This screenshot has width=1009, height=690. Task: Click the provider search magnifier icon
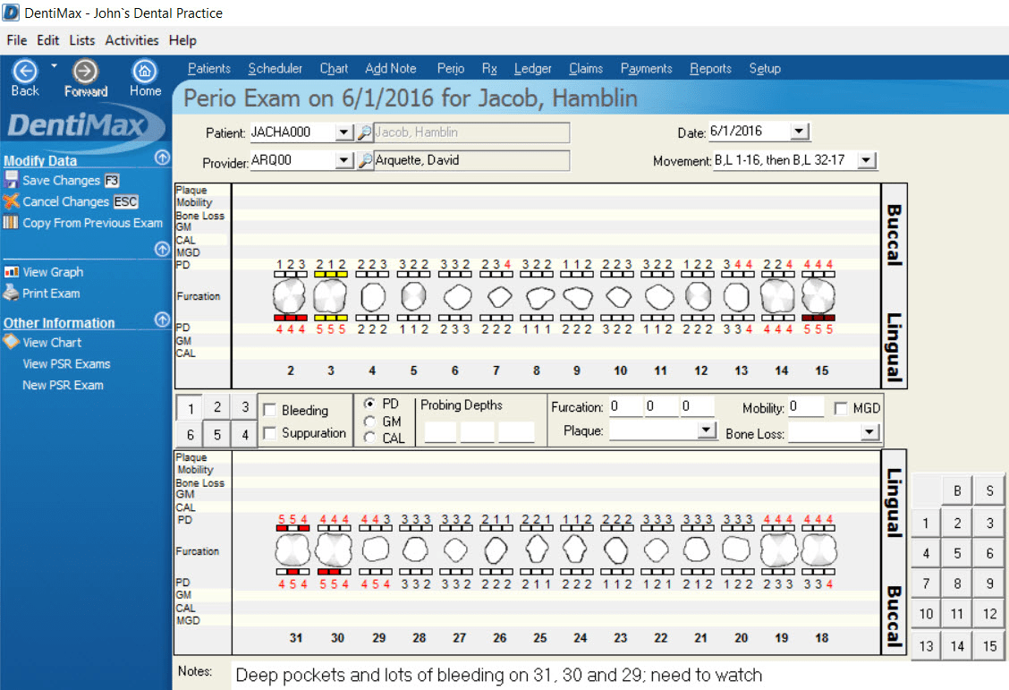coord(365,160)
